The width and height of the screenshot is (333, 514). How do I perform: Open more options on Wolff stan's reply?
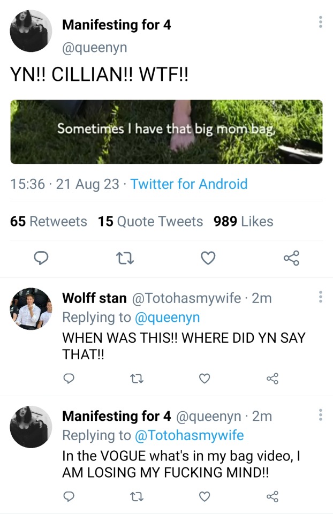click(320, 297)
